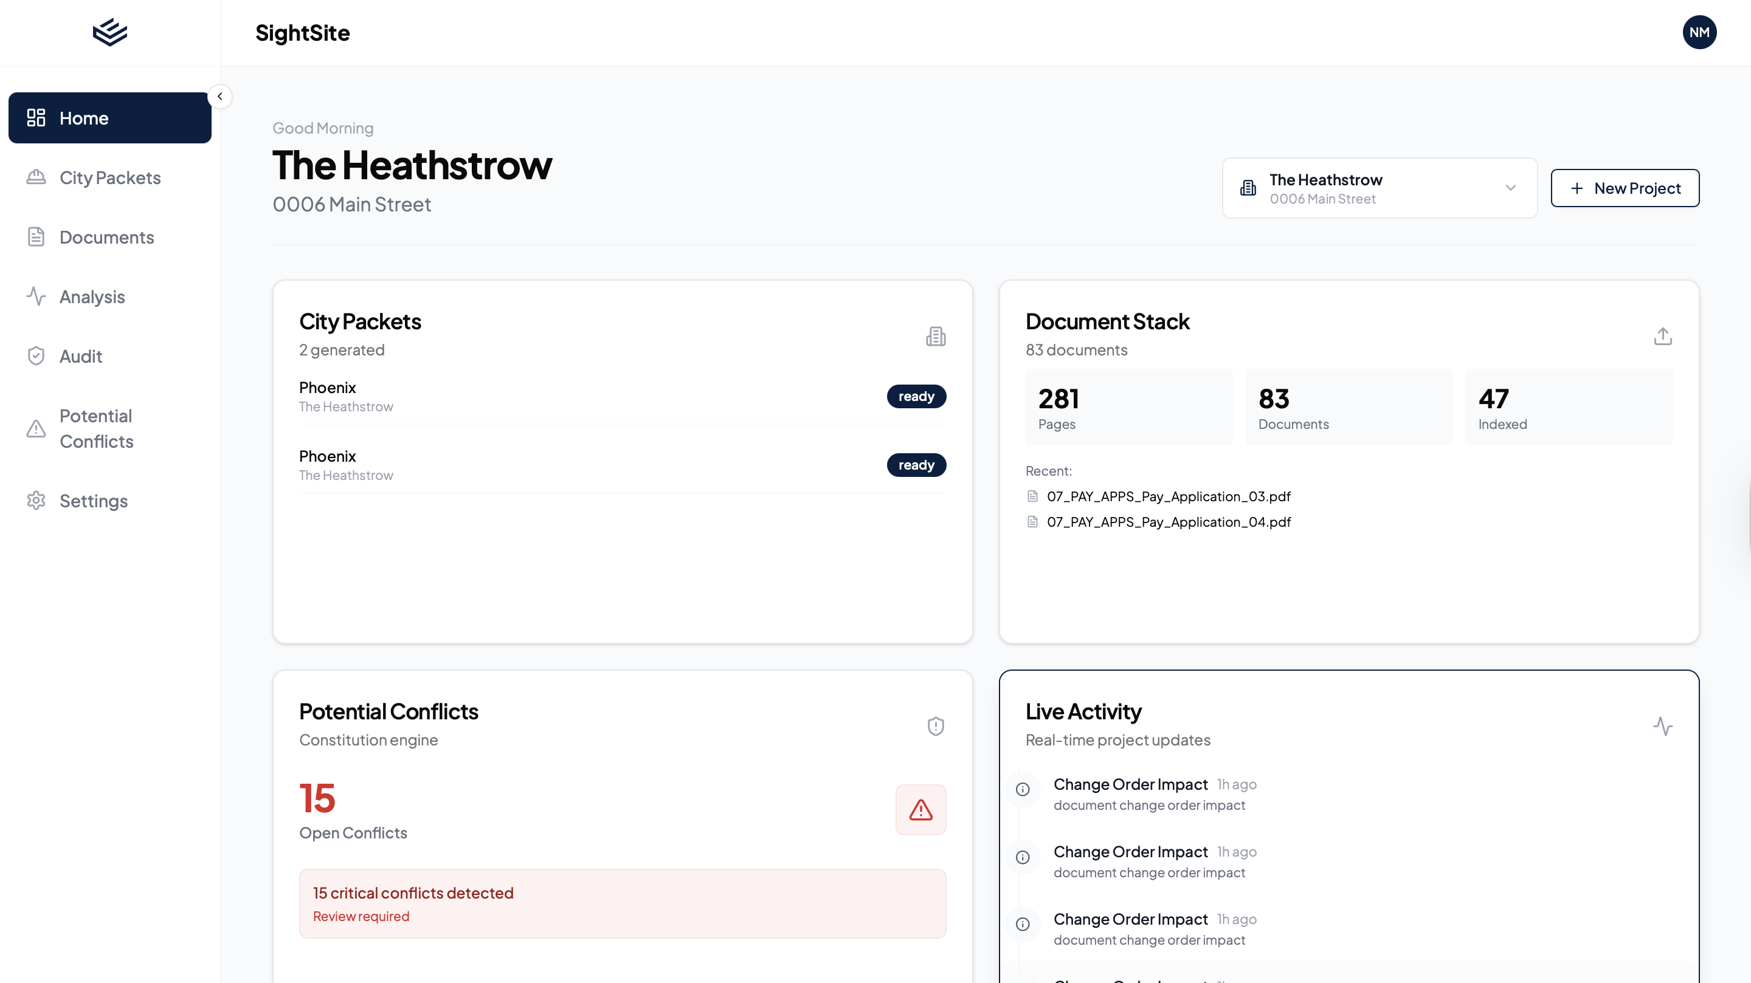Select the Home icon in the sidebar
The width and height of the screenshot is (1751, 983).
[36, 117]
